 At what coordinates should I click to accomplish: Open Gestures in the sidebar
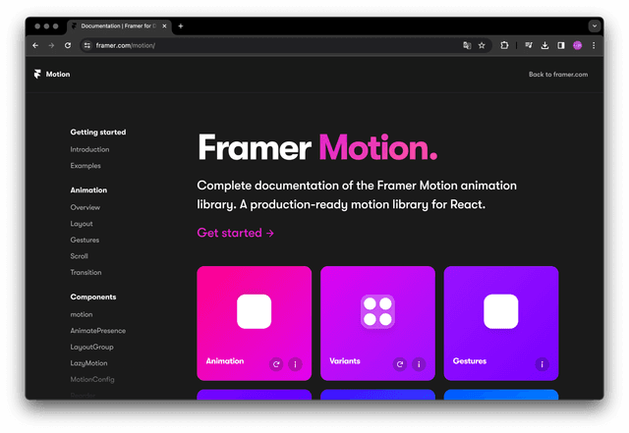click(85, 240)
